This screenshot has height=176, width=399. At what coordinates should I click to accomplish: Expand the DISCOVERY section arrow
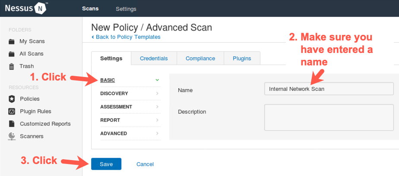[157, 93]
